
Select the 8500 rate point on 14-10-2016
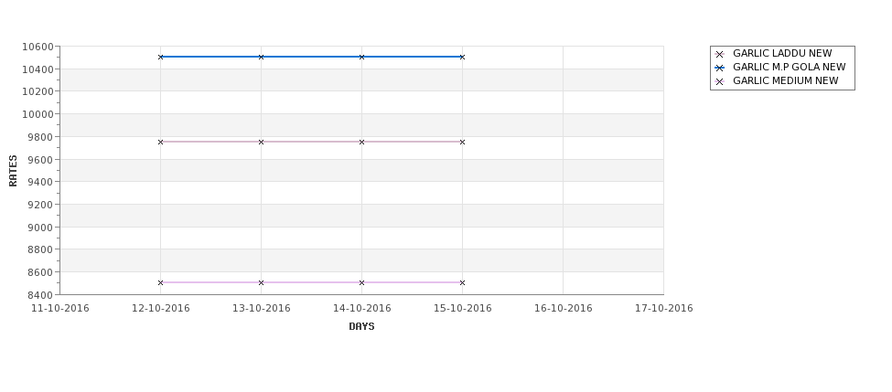coord(361,282)
